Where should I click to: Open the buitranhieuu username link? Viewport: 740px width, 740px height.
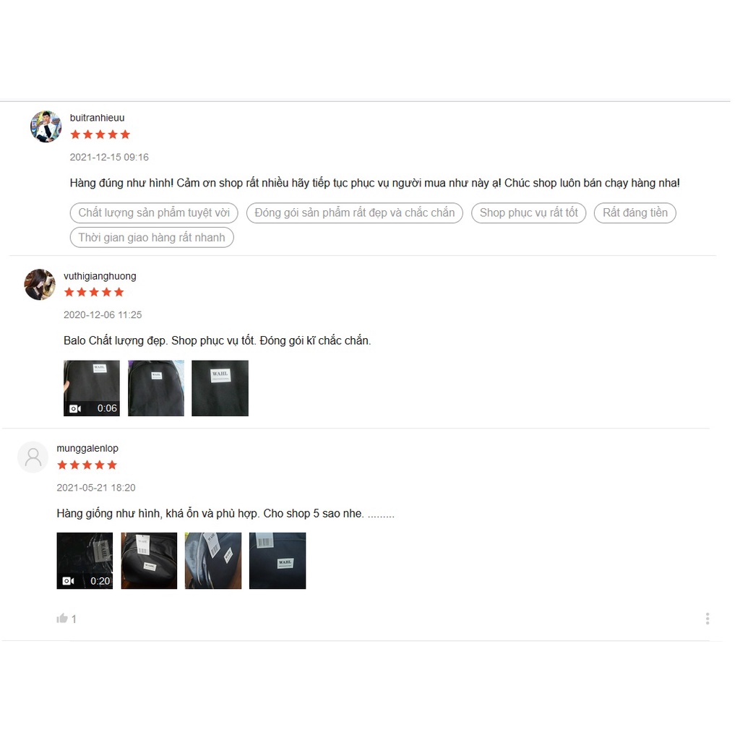98,118
